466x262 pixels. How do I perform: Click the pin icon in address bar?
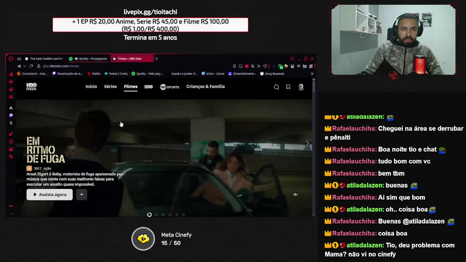[234, 66]
